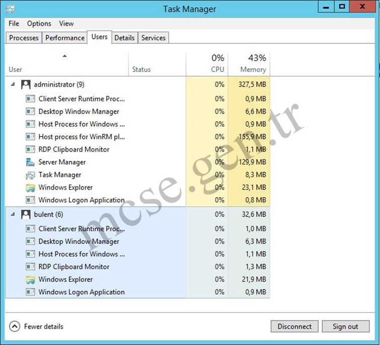Open the Options menu
The width and height of the screenshot is (380, 345).
tap(39, 24)
